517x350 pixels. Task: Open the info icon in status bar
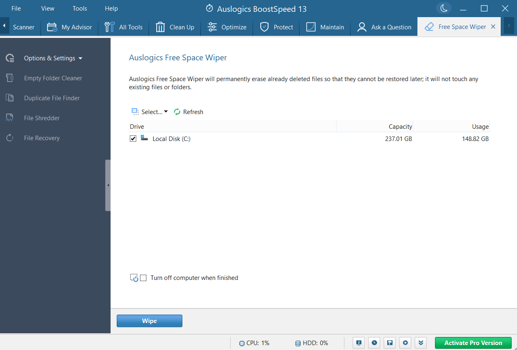(x=359, y=343)
